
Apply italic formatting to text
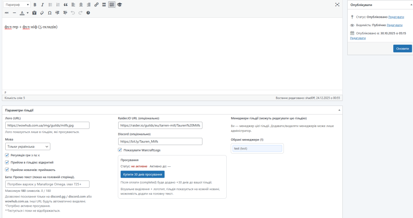click(x=42, y=5)
